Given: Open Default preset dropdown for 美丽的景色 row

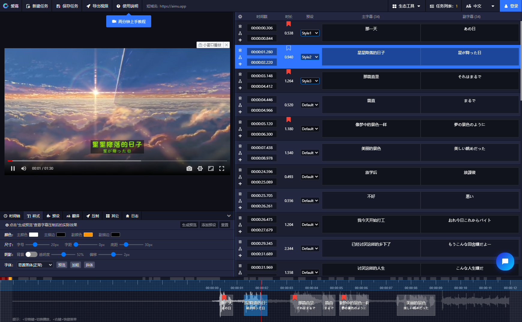Looking at the screenshot, I should tap(310, 153).
